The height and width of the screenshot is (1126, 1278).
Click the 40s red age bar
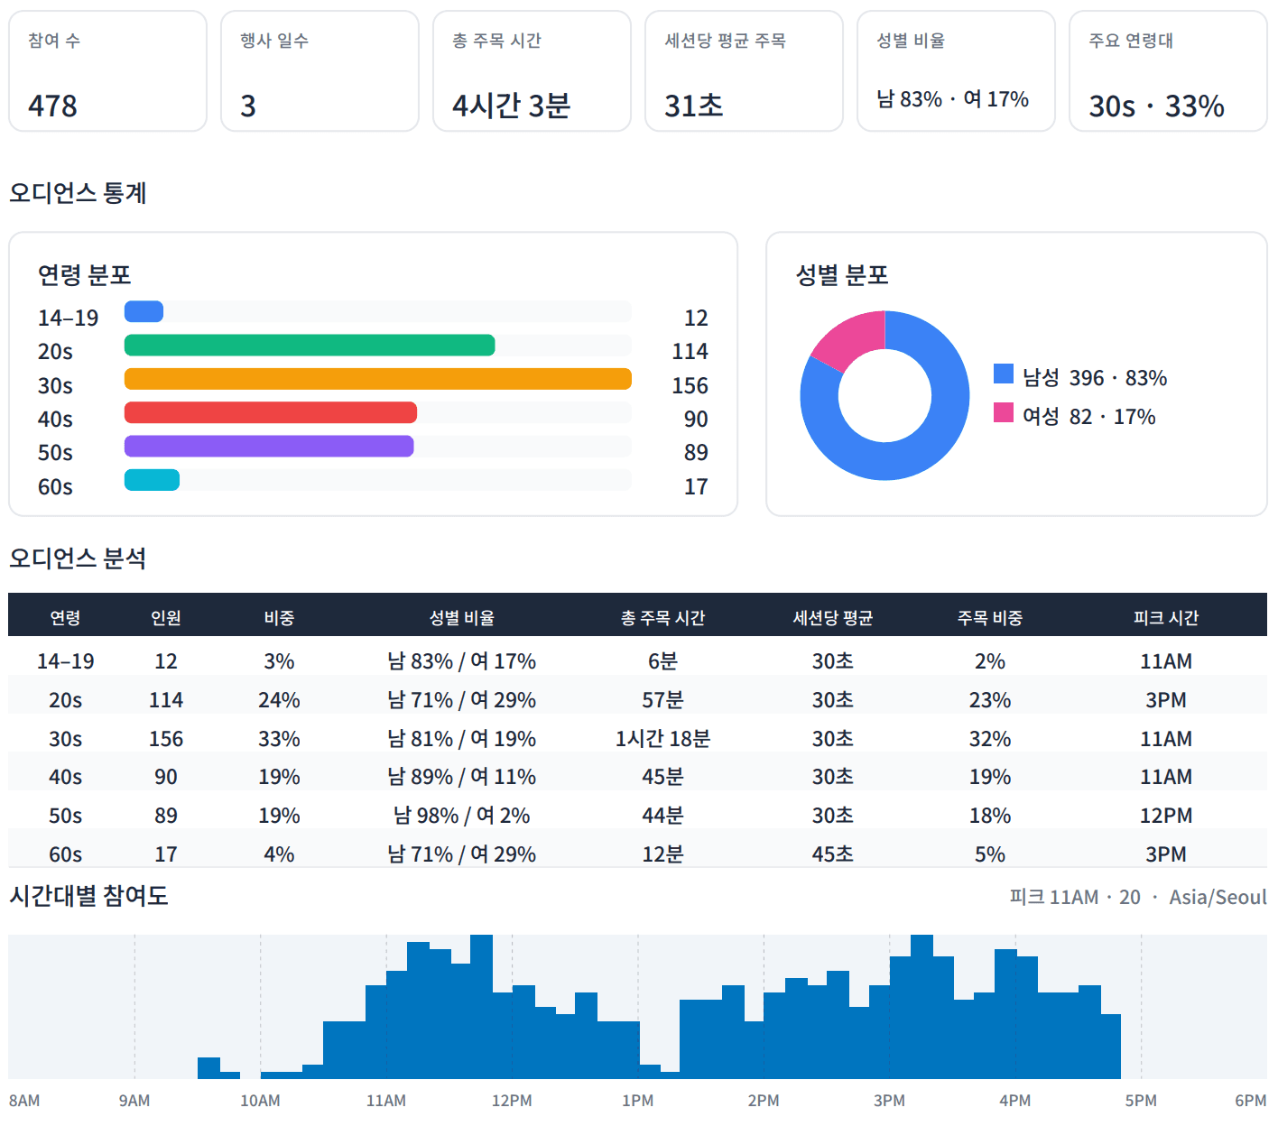271,412
